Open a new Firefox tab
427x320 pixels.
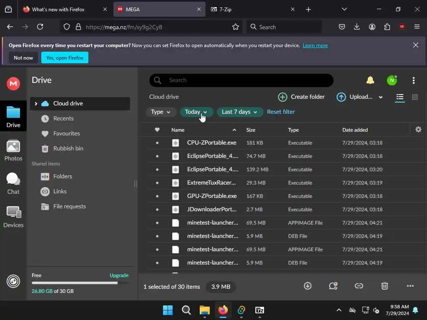(308, 10)
